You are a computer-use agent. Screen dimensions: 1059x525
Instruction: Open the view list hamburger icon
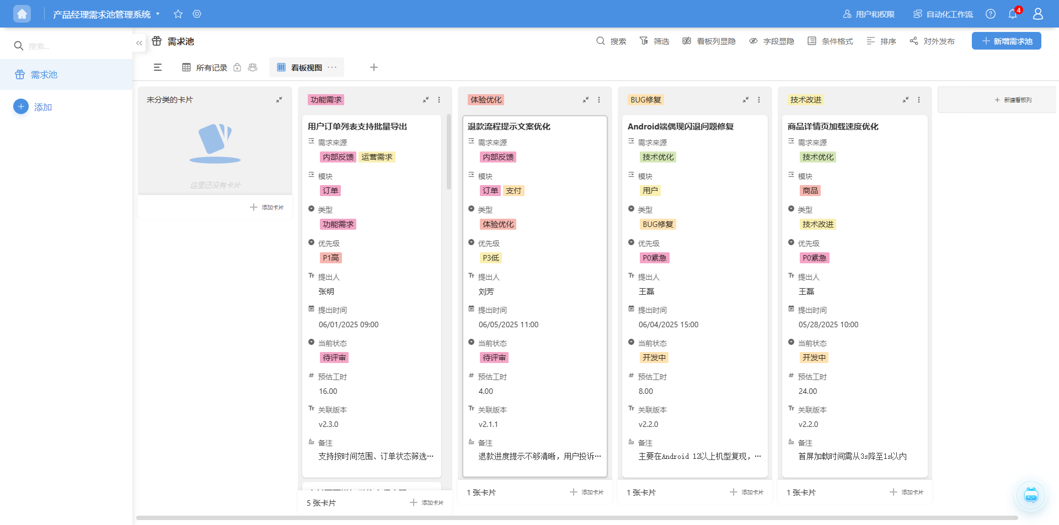(x=158, y=67)
